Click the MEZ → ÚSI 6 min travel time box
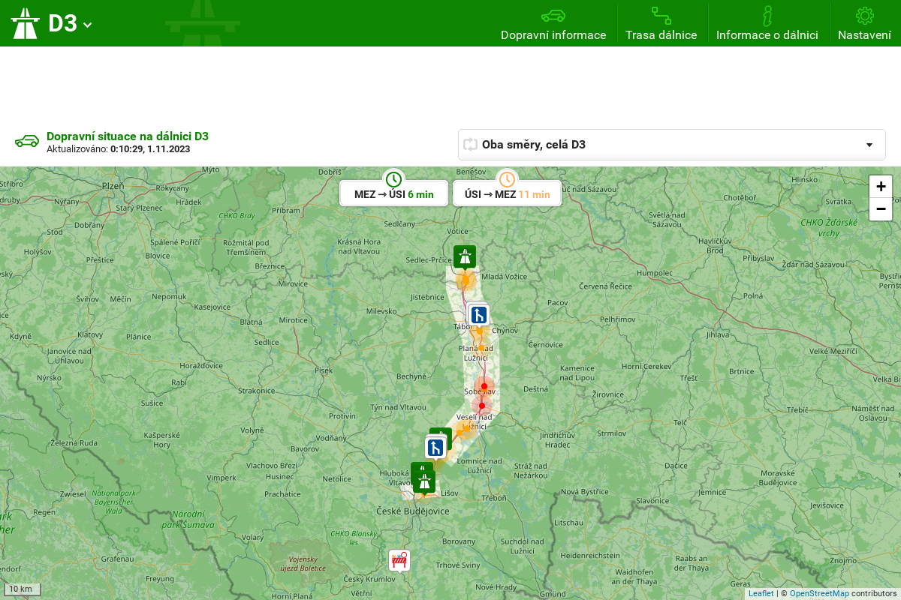The image size is (901, 600). (x=393, y=194)
